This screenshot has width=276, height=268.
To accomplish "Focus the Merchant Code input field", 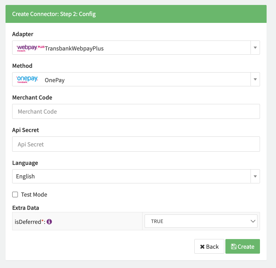I will pyautogui.click(x=136, y=111).
